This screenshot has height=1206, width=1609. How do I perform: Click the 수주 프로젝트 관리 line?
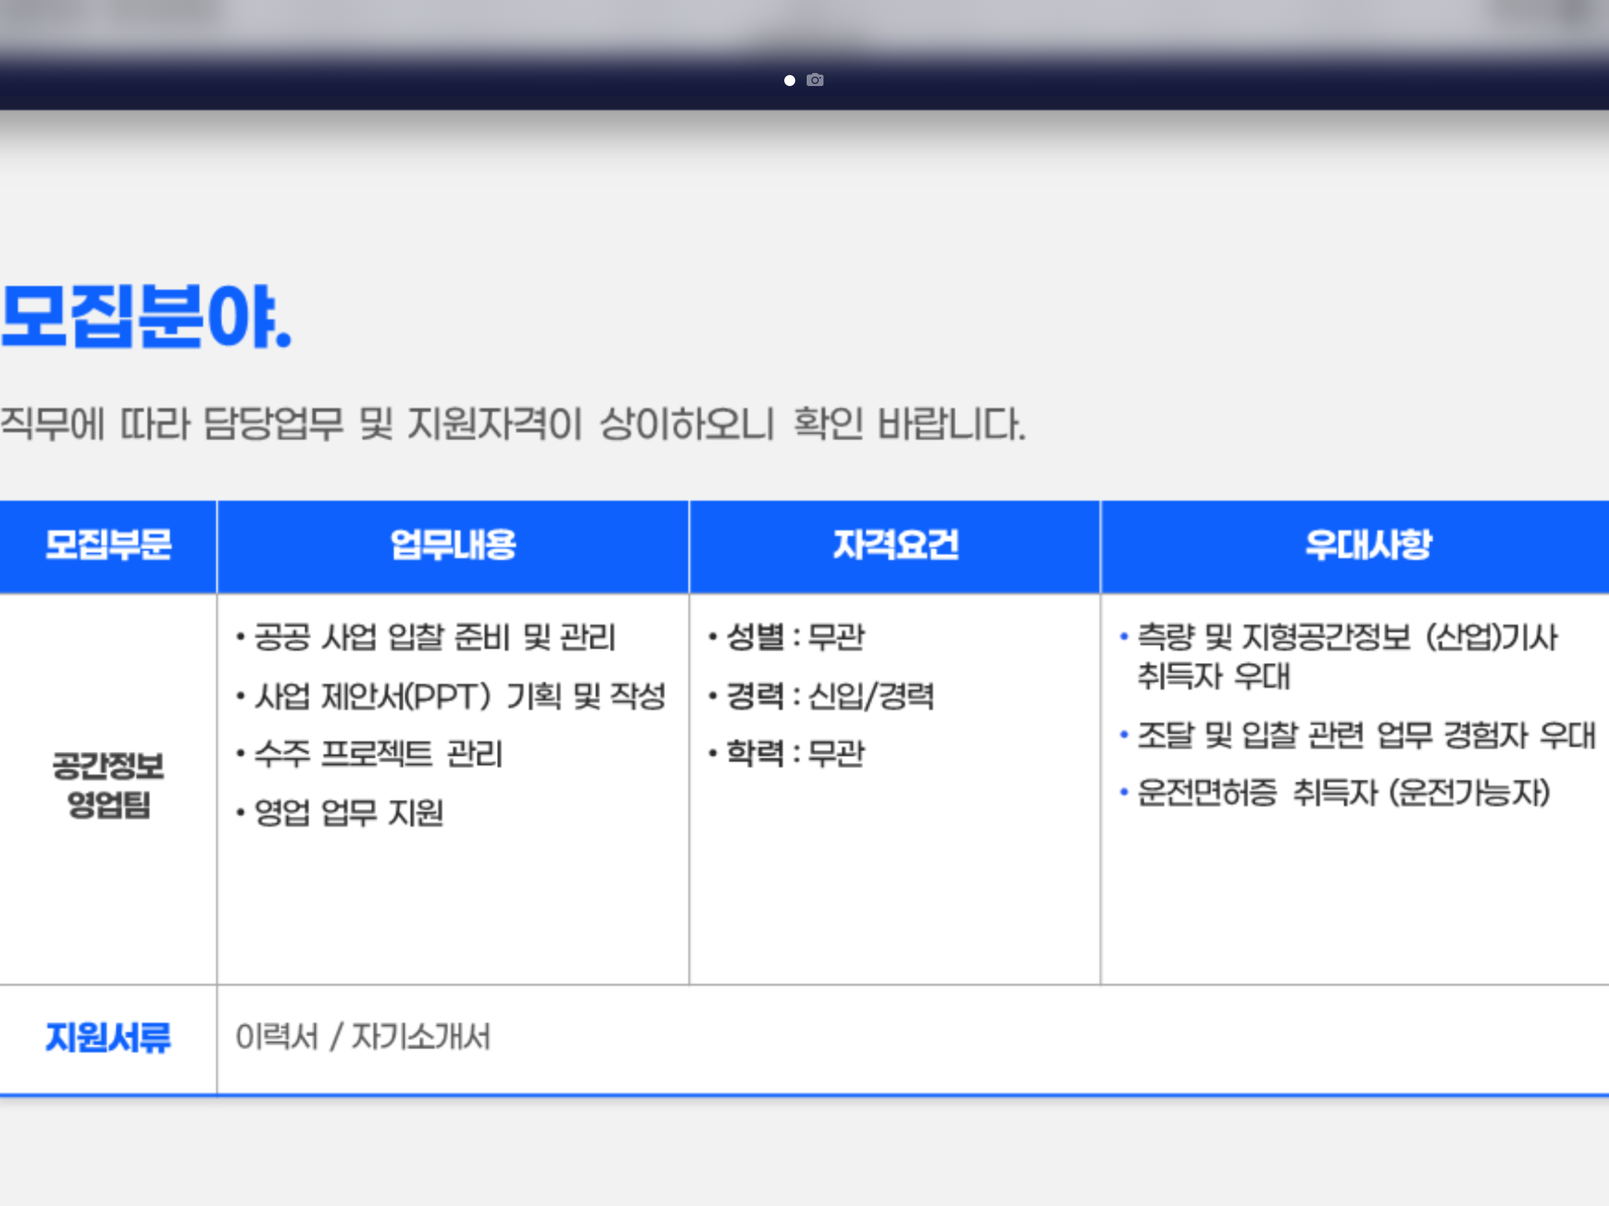[x=378, y=753]
